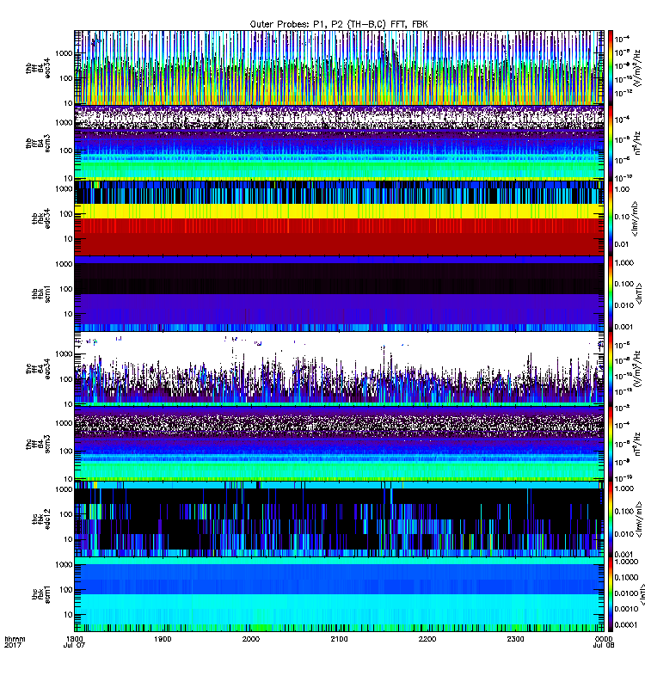
Task: Click the thc fbk scm1 filter bank panel
Action: point(339,594)
